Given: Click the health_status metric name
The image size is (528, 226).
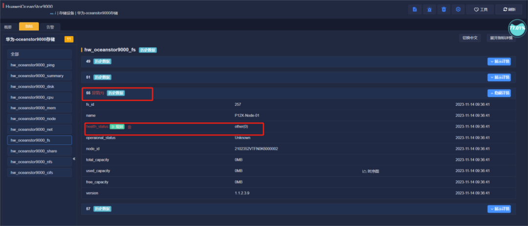Looking at the screenshot, I should pyautogui.click(x=97, y=127).
